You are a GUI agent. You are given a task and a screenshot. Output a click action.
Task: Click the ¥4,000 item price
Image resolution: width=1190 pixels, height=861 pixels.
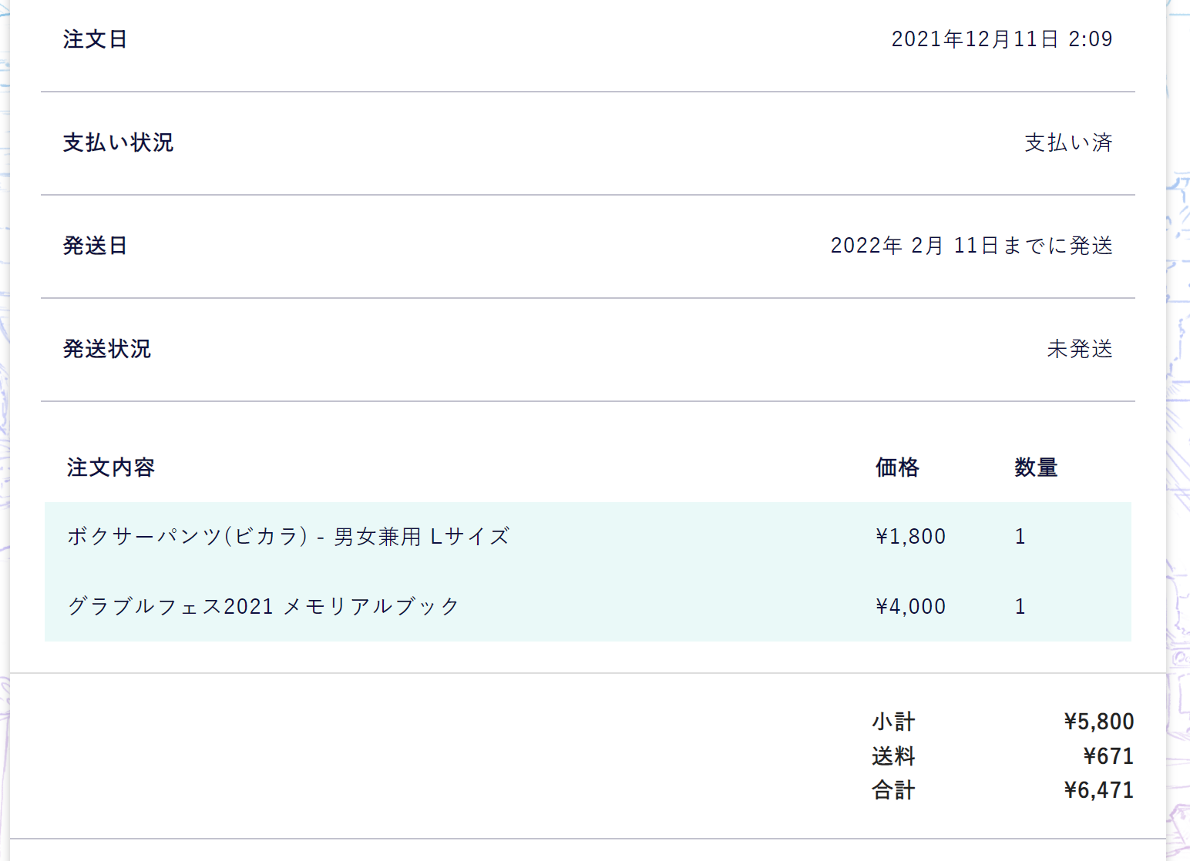(x=910, y=606)
